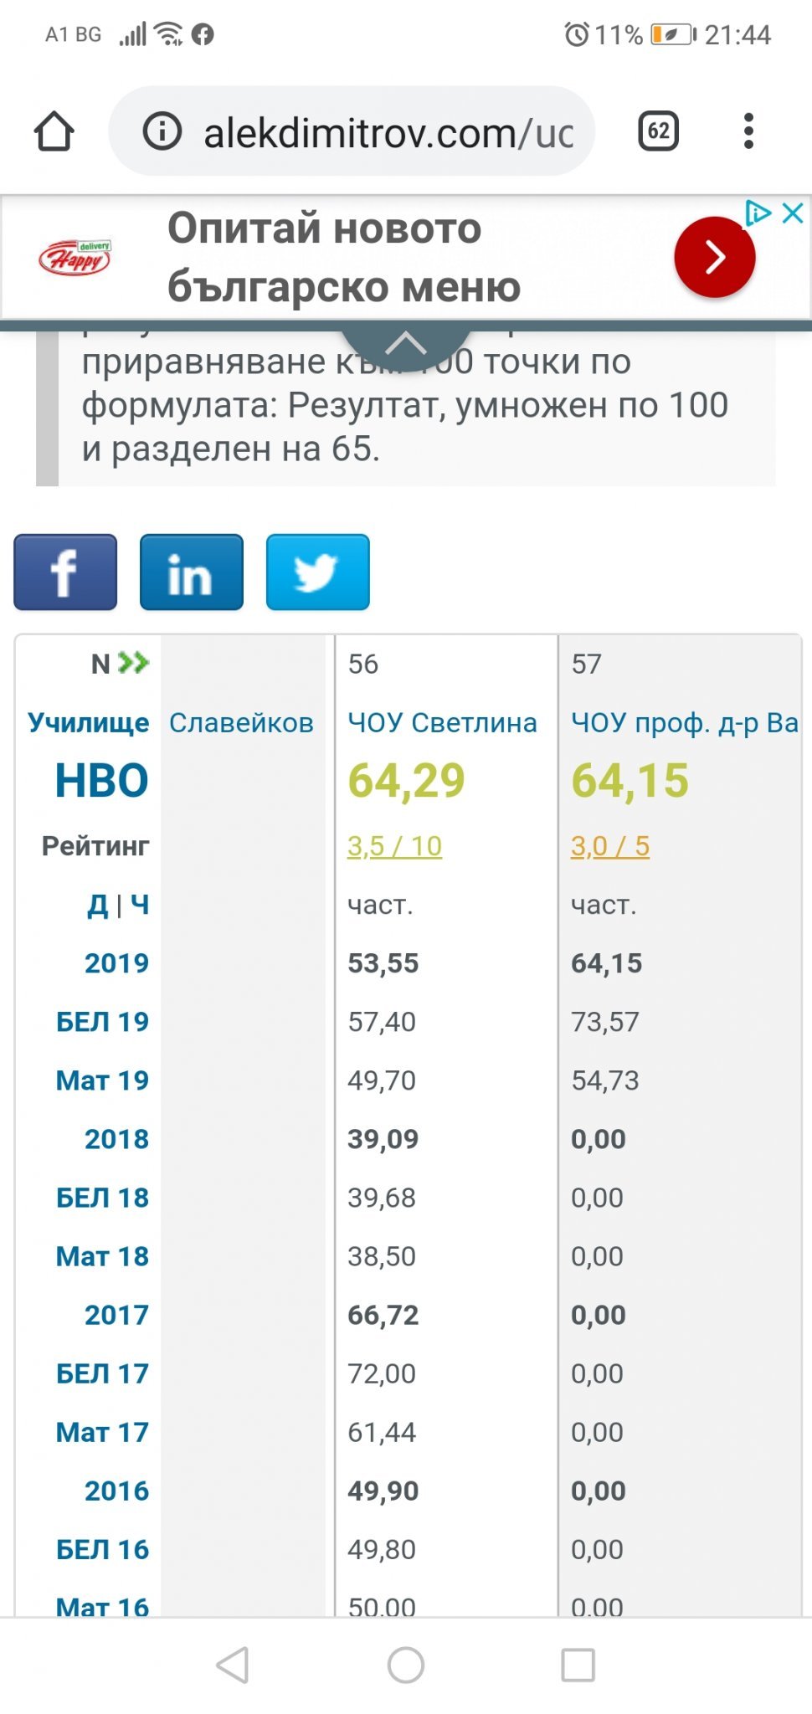Open the Славейков school link
Viewport: 812px width, 1714px height.
coord(241,722)
